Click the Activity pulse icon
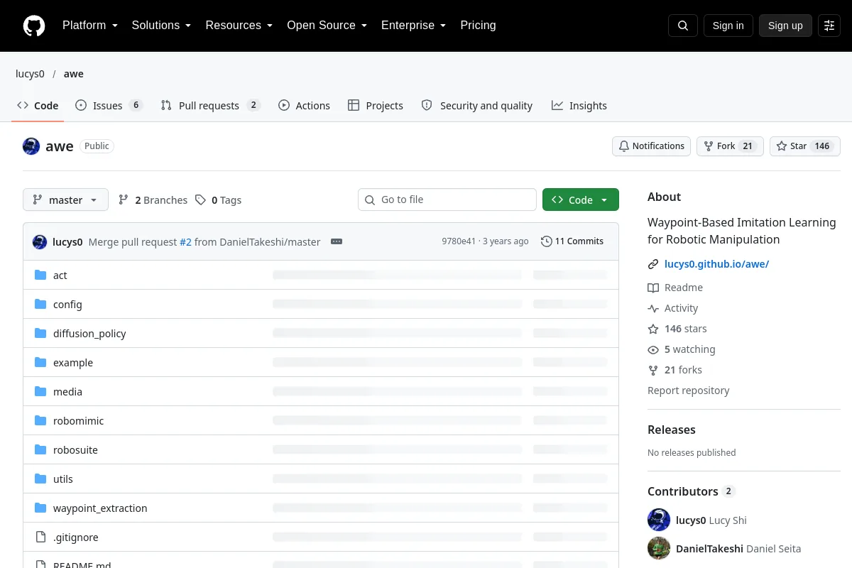The width and height of the screenshot is (852, 568). click(653, 308)
